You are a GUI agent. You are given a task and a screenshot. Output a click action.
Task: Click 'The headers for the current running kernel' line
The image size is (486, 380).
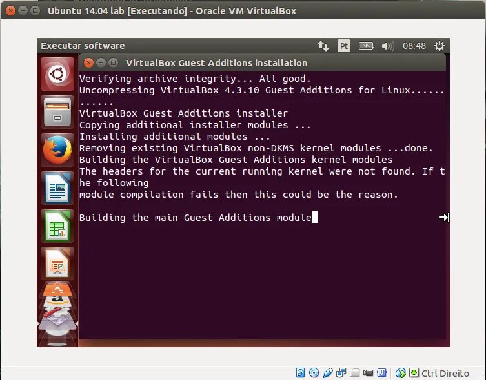(262, 171)
